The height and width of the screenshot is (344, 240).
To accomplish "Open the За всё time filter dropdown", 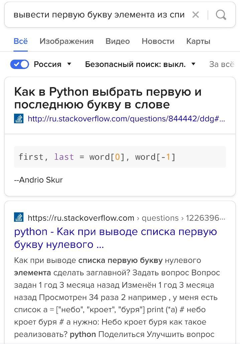I will click(x=222, y=64).
